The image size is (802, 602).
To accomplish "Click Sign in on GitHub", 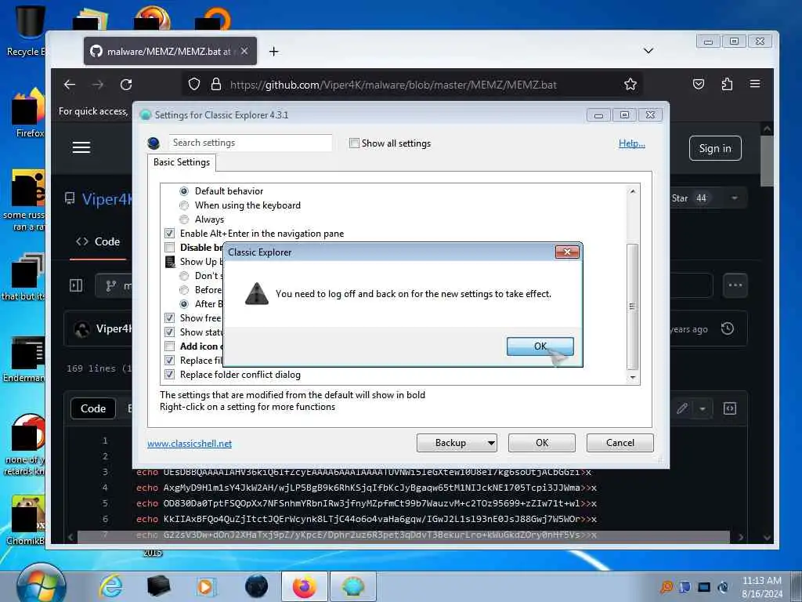I will (714, 148).
